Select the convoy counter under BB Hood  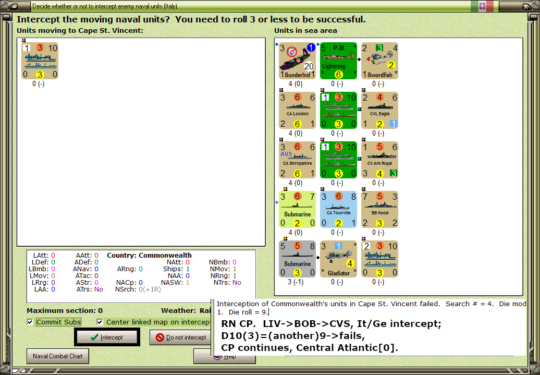379,259
